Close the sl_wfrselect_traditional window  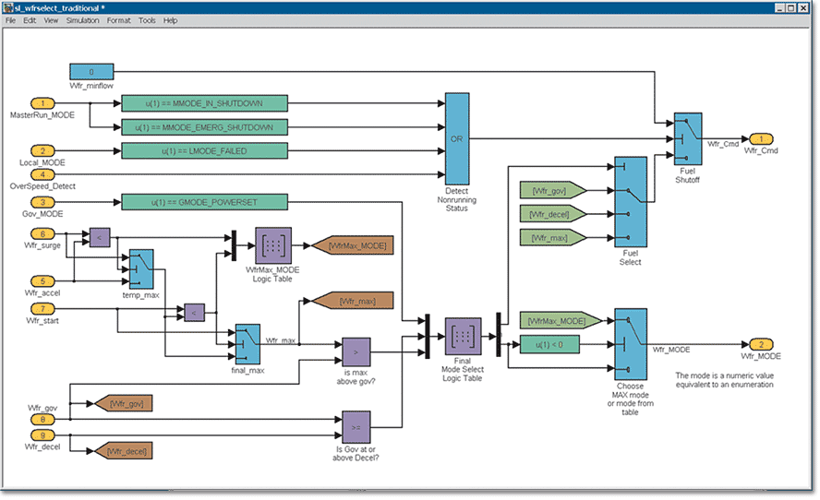pos(802,7)
